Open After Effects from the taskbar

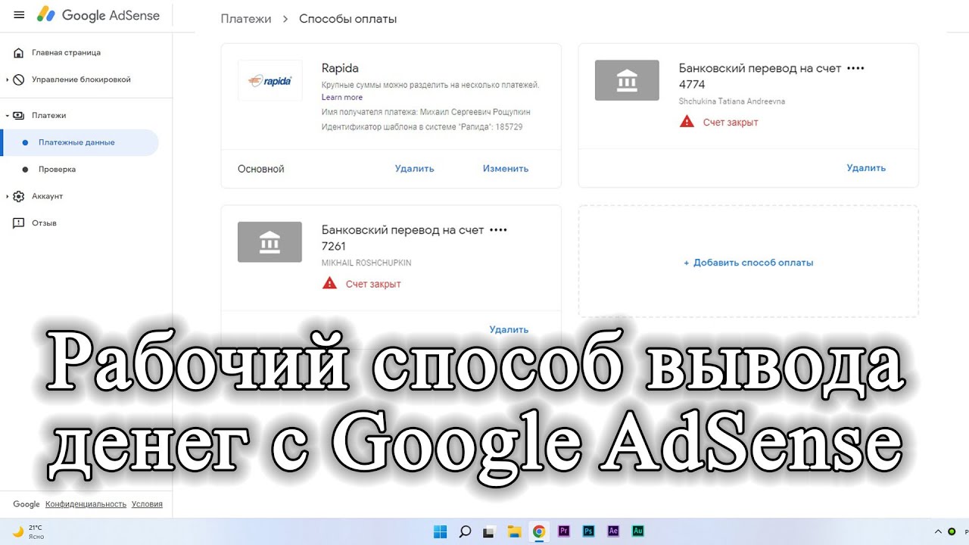point(613,531)
